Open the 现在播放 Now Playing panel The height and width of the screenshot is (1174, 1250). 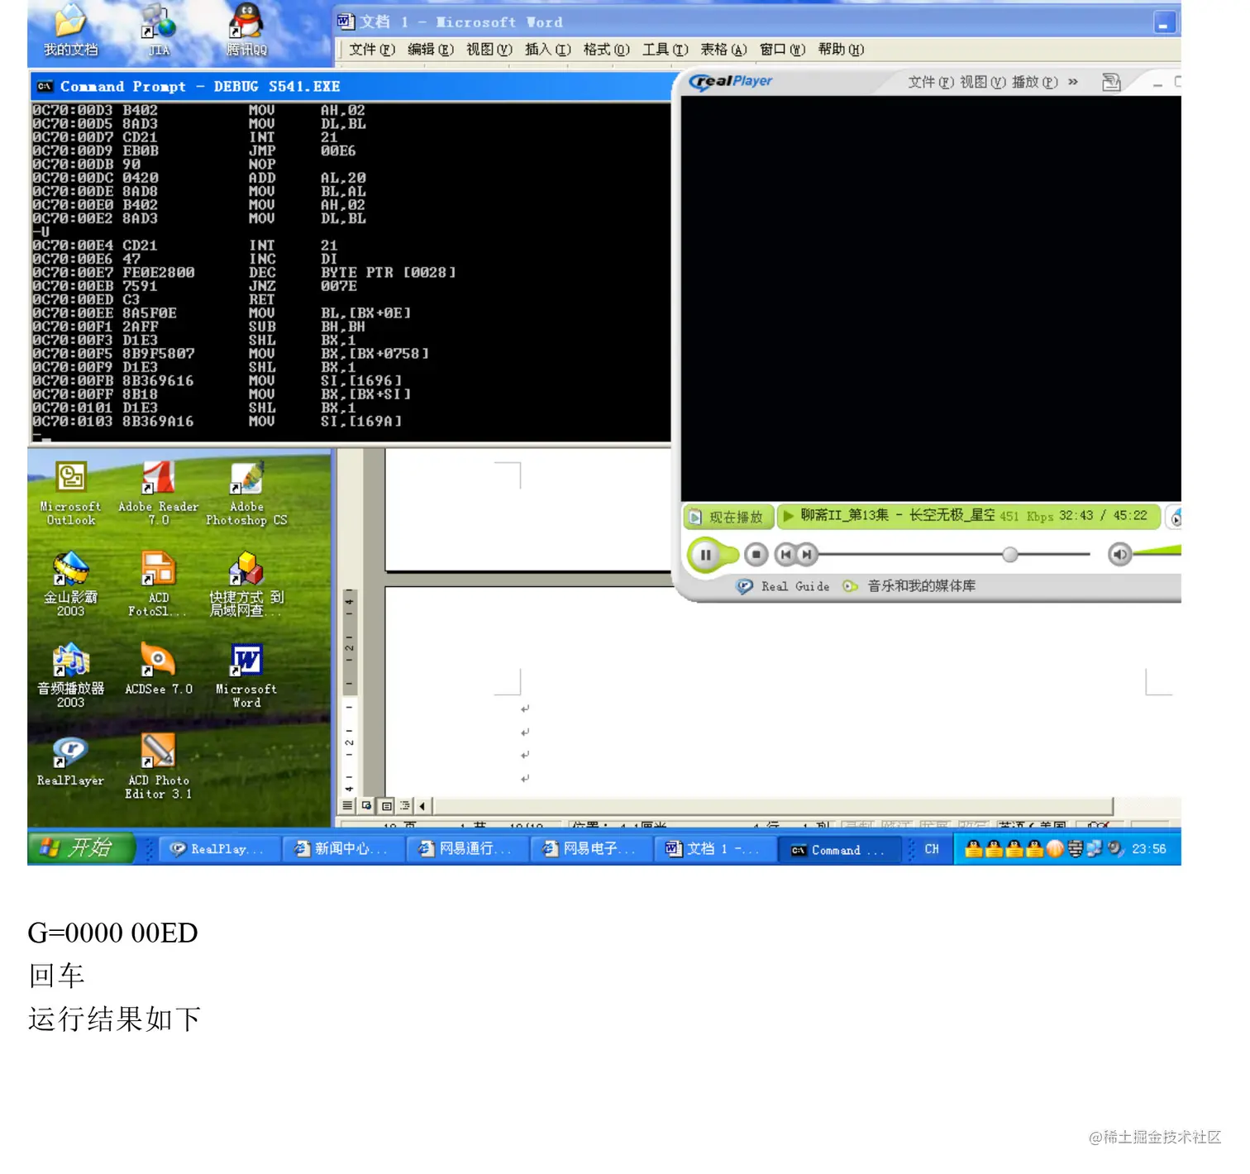[x=728, y=518]
